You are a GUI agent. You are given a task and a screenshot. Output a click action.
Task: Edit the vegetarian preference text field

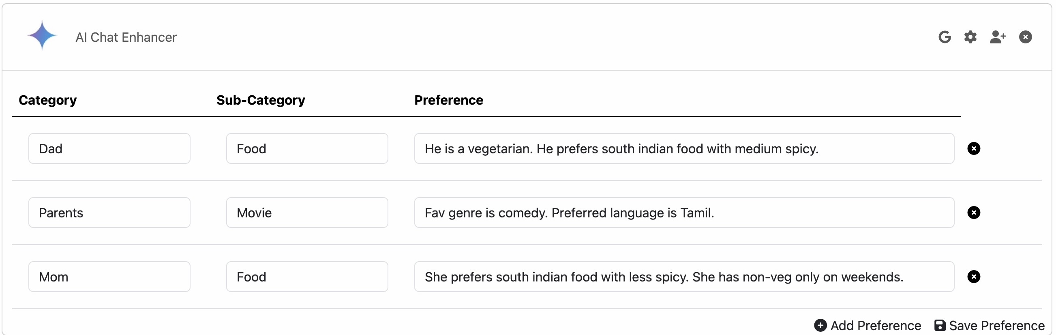684,148
